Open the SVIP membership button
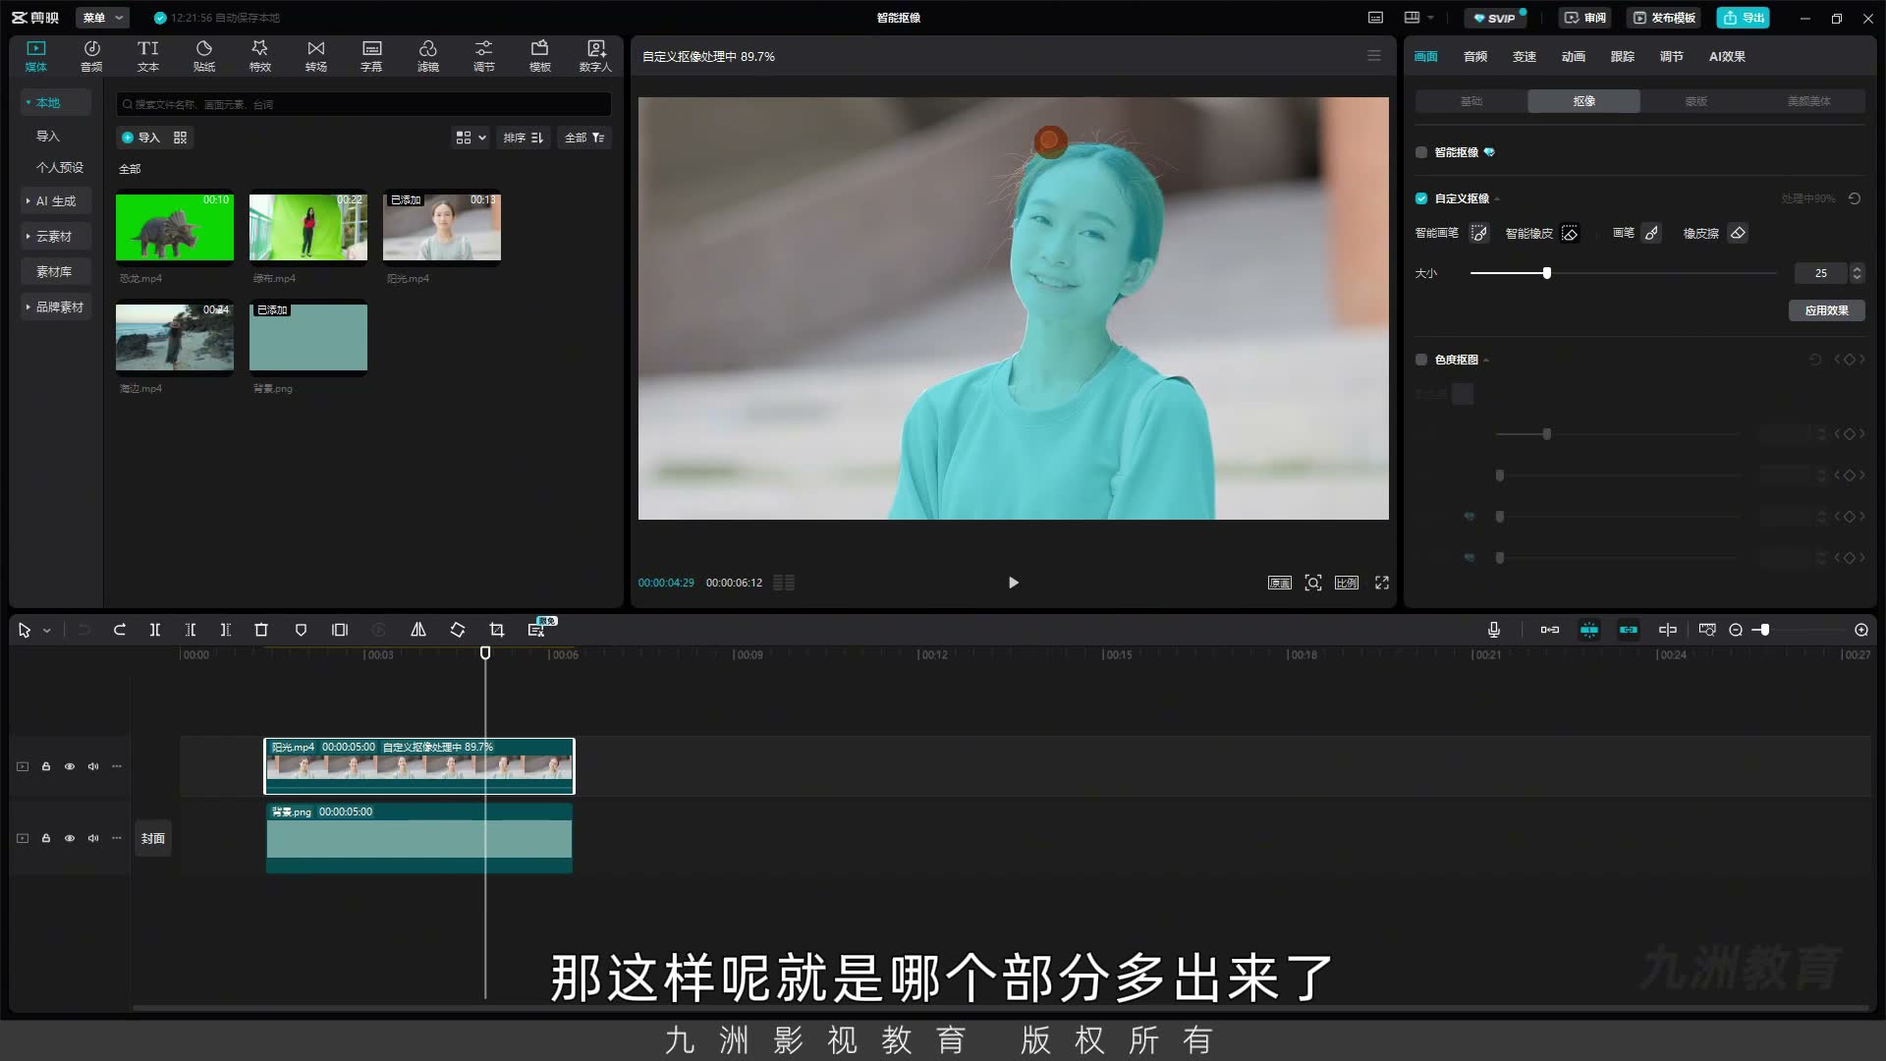 [x=1494, y=18]
